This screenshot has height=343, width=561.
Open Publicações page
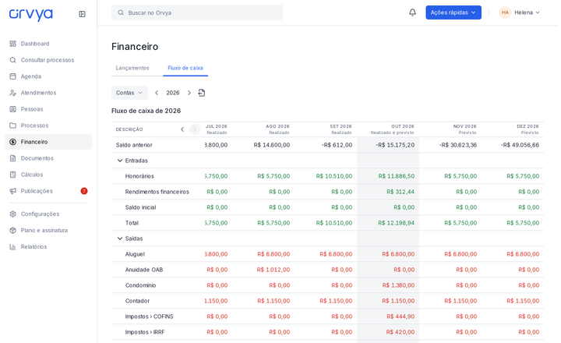(48, 191)
